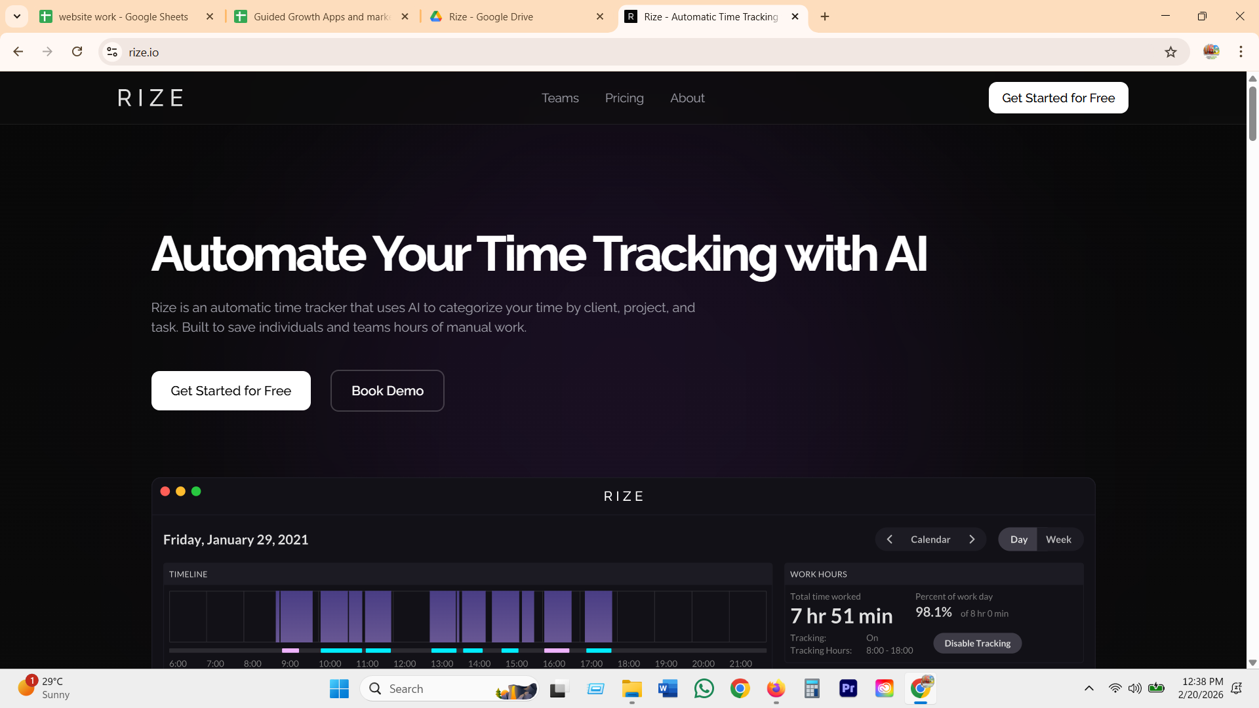Click the yellow window dot in demo
This screenshot has width=1259, height=708.
click(180, 491)
